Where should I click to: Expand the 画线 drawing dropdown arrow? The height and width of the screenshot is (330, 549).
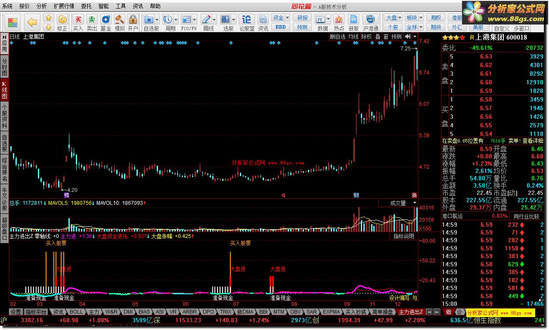pos(214,19)
